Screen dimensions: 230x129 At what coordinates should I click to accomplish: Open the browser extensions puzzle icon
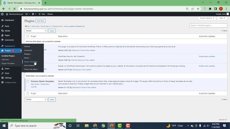[210, 9]
